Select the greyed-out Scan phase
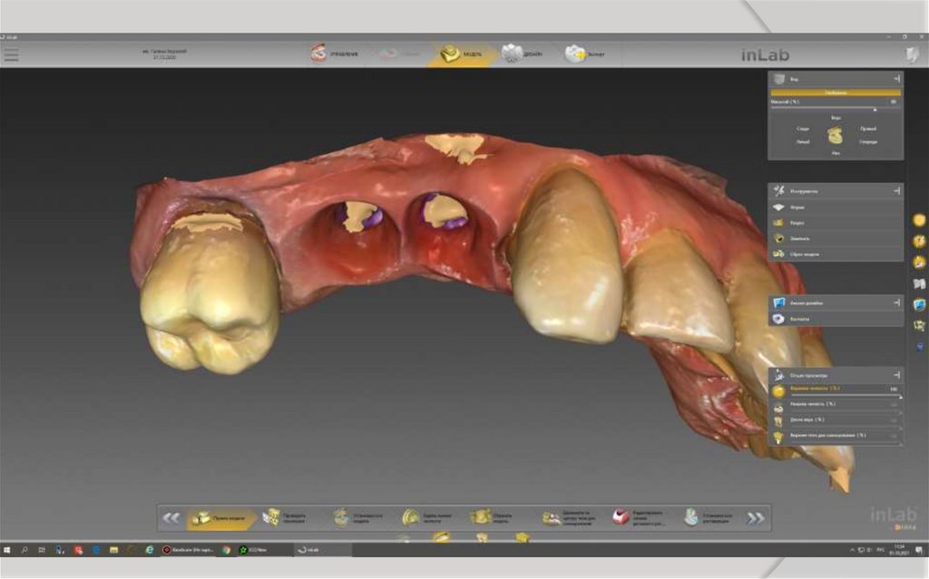929x579 pixels. [400, 53]
